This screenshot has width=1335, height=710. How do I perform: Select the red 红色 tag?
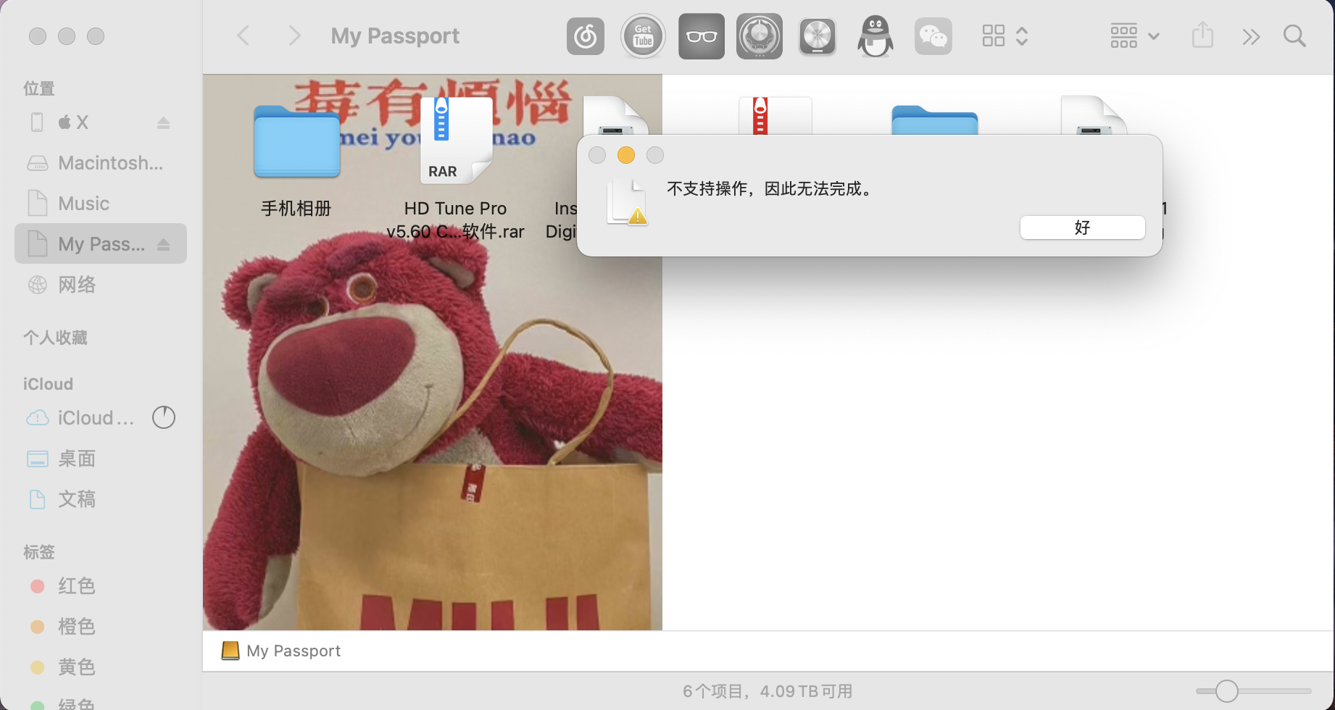click(76, 586)
